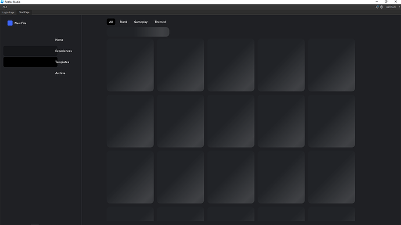
Task: Click the help question mark icon
Action: coord(382,7)
